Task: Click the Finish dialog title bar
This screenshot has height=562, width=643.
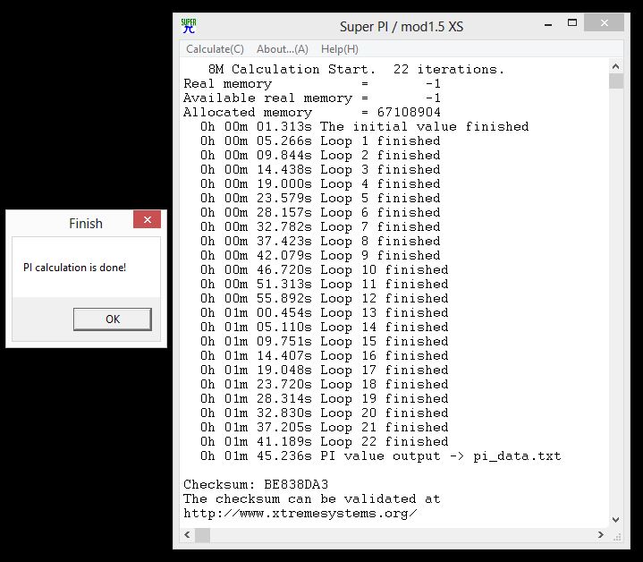Action: pos(72,223)
